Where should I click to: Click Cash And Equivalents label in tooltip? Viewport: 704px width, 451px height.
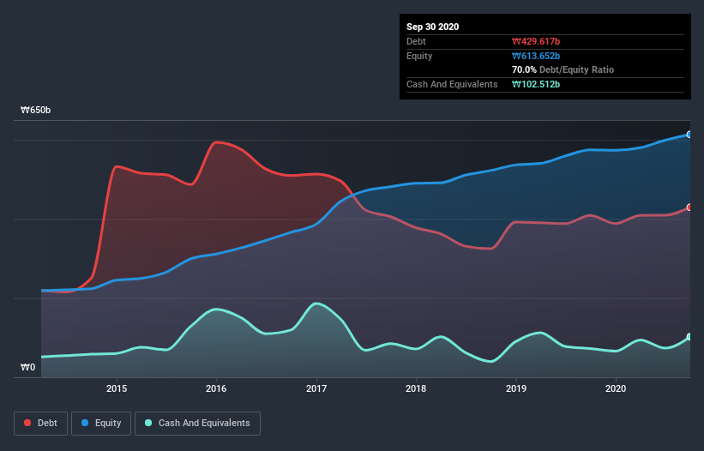click(x=452, y=84)
